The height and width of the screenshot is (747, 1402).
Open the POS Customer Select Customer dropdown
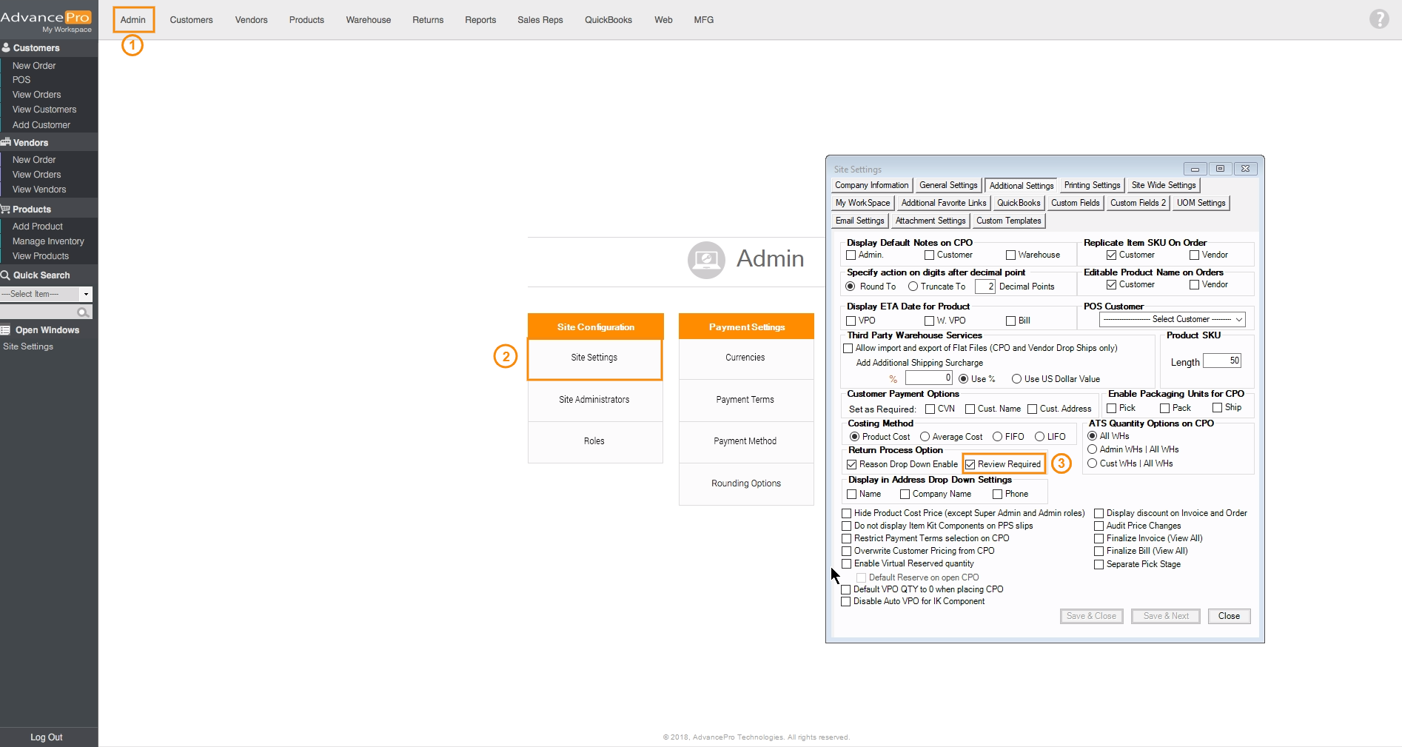click(1172, 319)
